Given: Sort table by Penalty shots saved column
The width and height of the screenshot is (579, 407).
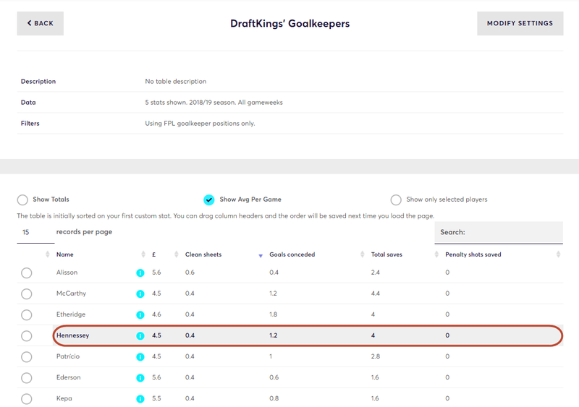Looking at the screenshot, I should 473,254.
